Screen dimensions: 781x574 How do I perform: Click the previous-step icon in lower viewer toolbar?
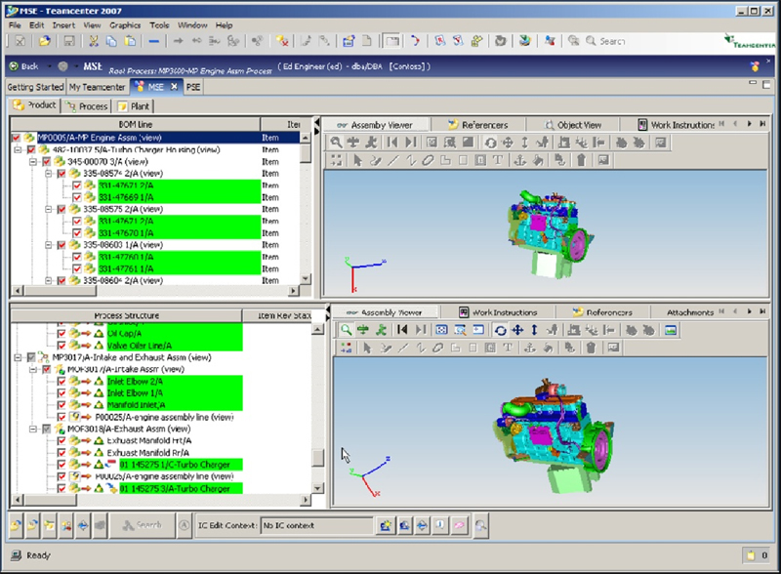[402, 330]
